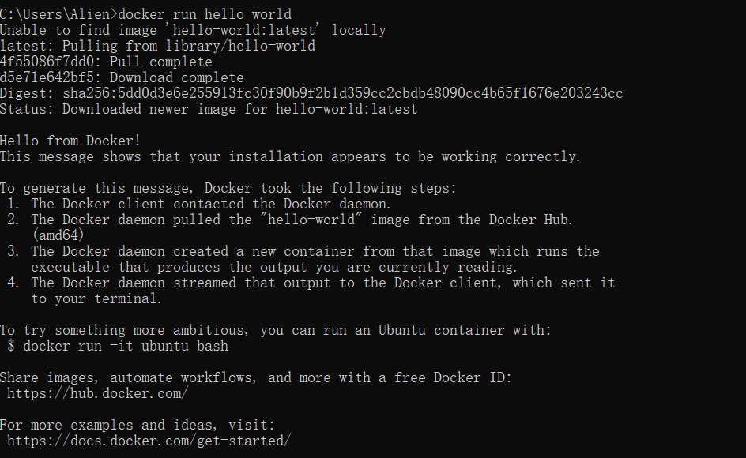
Task: Click 'Share images, automate workflows' line
Action: point(256,377)
